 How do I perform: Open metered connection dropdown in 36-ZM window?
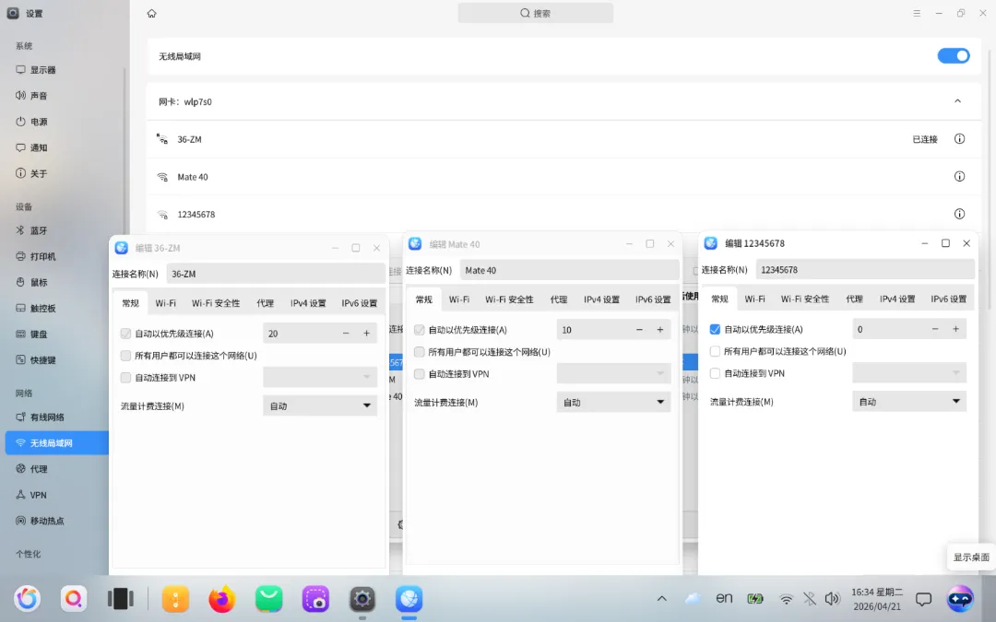320,405
